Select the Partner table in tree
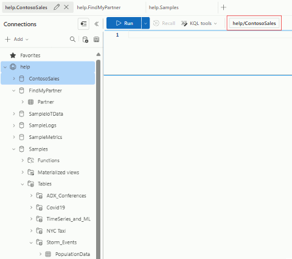Screen dimensions: 292x259 (x=46, y=102)
